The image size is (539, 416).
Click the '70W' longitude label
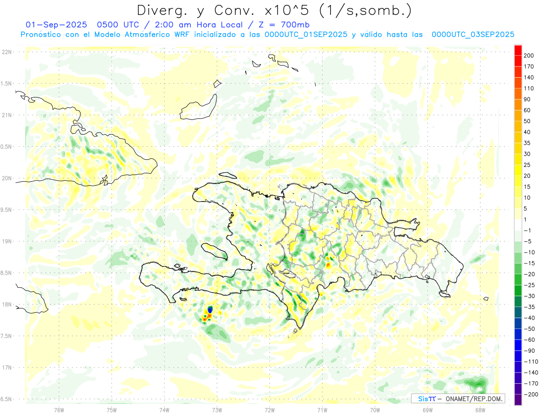click(x=375, y=410)
